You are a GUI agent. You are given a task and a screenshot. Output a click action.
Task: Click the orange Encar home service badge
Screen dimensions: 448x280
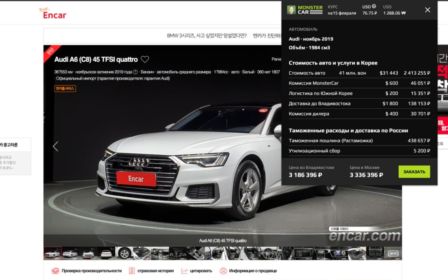tap(65, 89)
